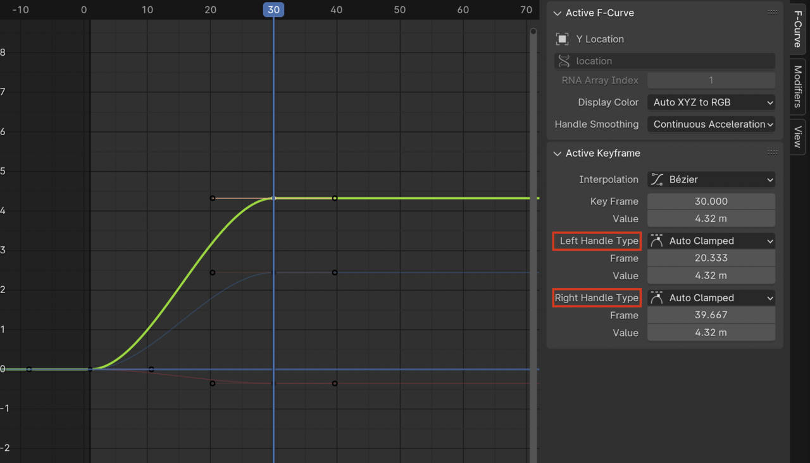
Task: Open the Left Handle Type dropdown
Action: click(711, 241)
